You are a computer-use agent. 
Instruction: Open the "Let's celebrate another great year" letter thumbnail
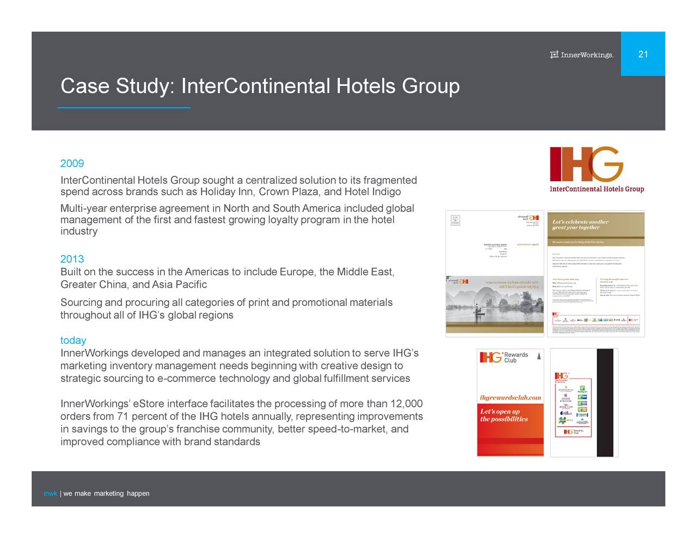pyautogui.click(x=597, y=274)
